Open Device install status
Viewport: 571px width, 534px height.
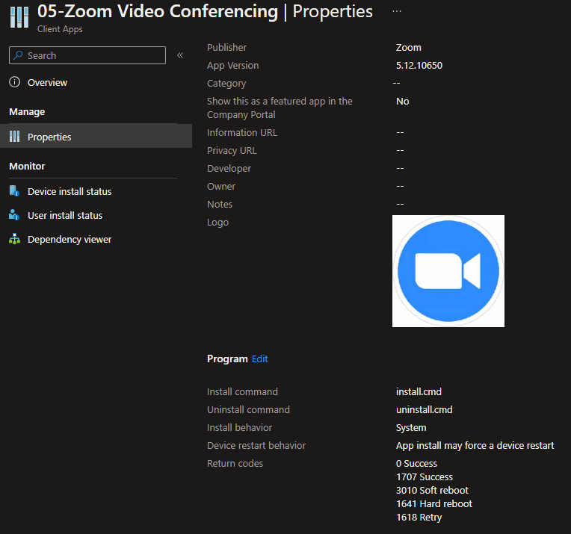point(70,191)
